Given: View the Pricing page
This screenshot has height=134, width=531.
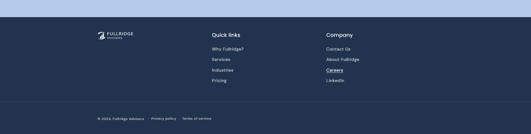Looking at the screenshot, I should [219, 81].
